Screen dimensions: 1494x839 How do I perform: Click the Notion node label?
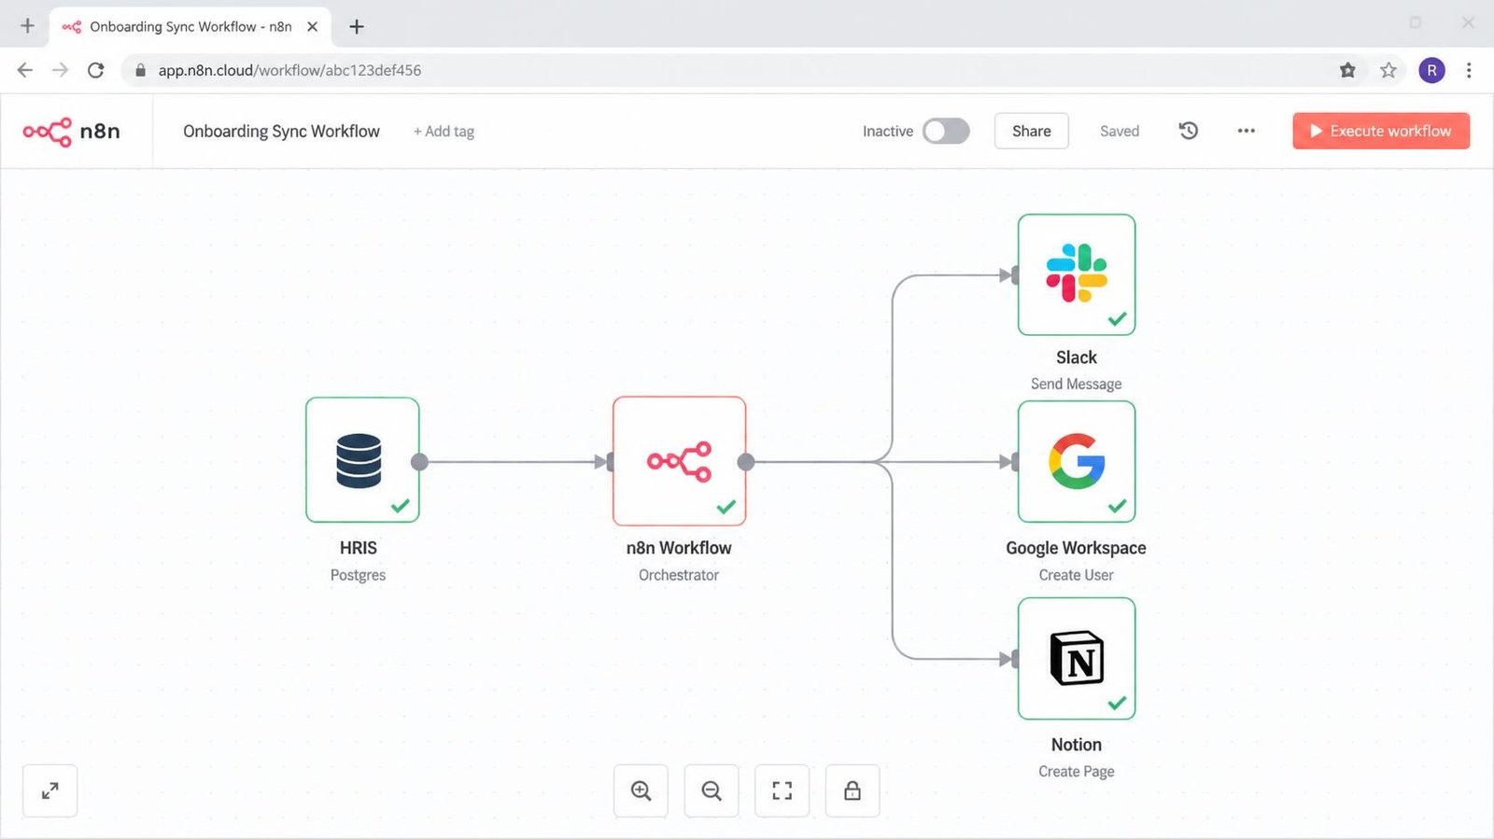point(1077,745)
